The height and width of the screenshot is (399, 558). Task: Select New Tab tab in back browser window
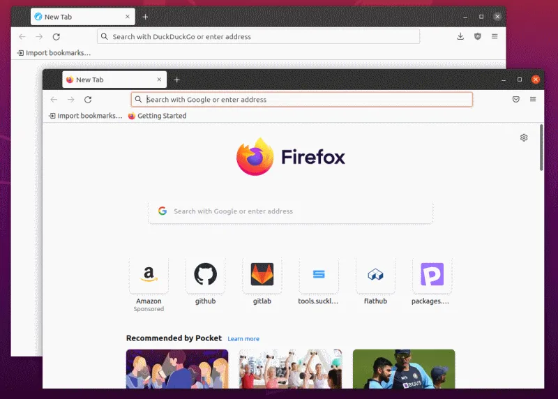(x=82, y=17)
